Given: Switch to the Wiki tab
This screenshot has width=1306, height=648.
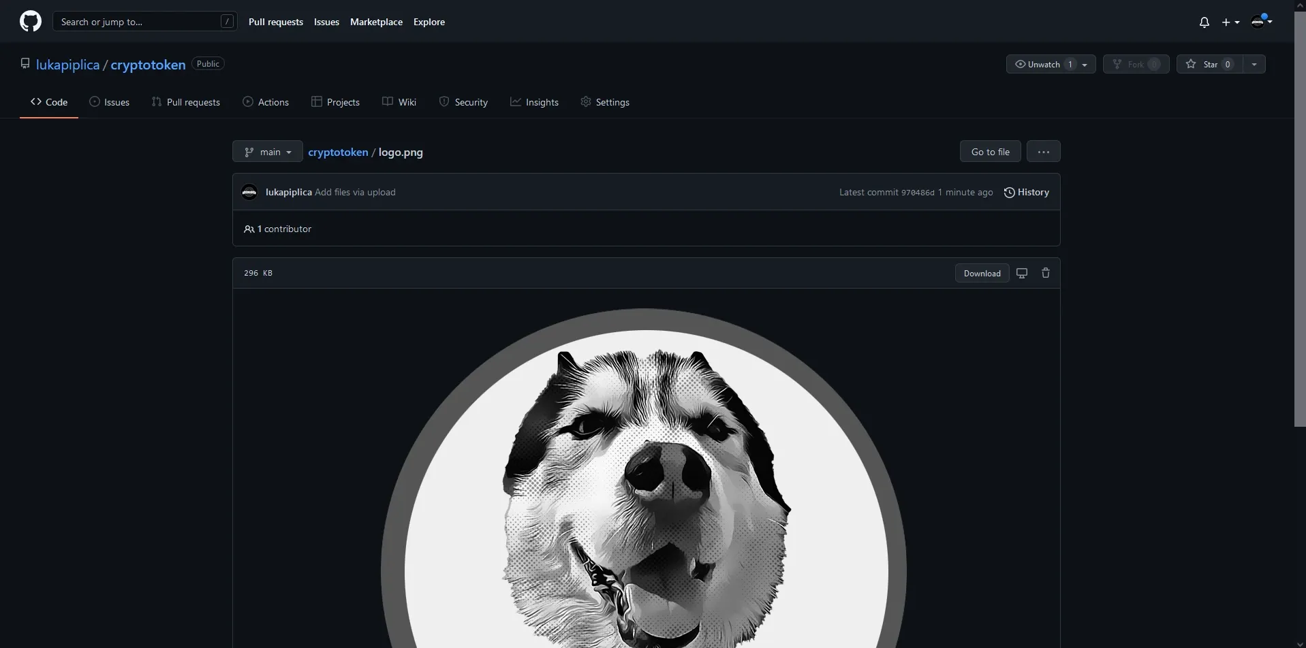Looking at the screenshot, I should [x=399, y=102].
